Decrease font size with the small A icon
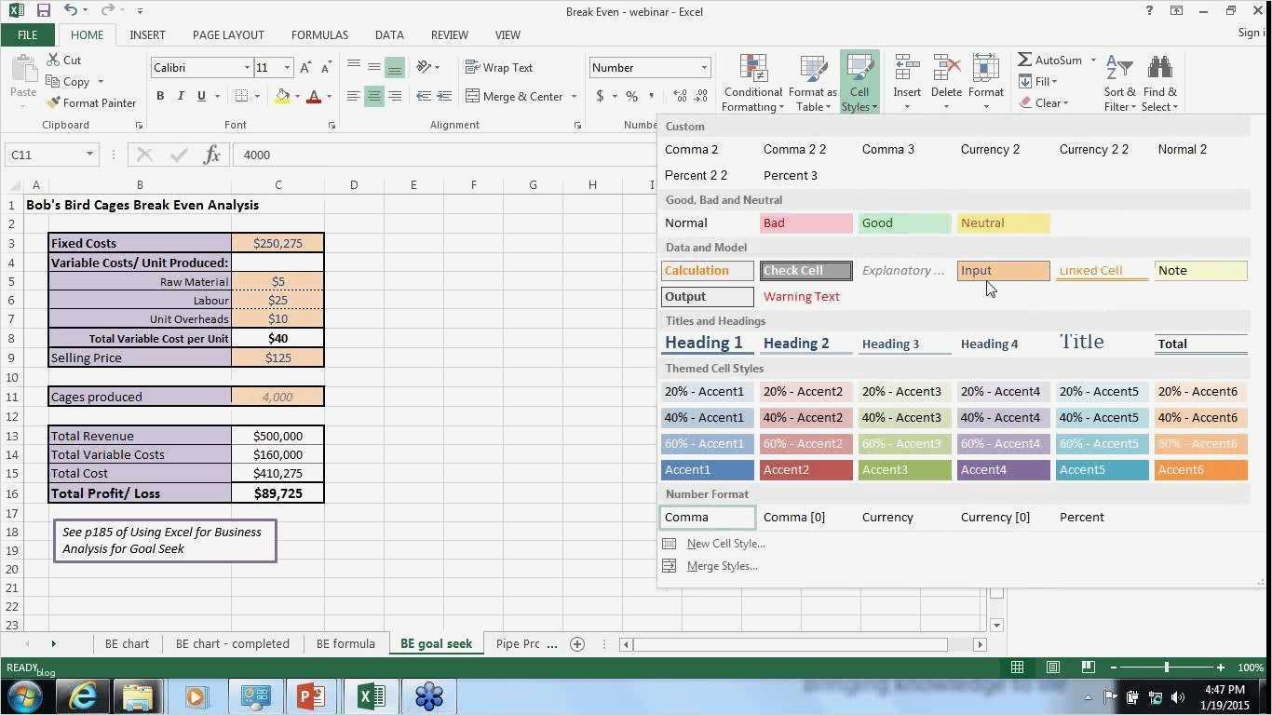1272x715 pixels. (x=326, y=68)
